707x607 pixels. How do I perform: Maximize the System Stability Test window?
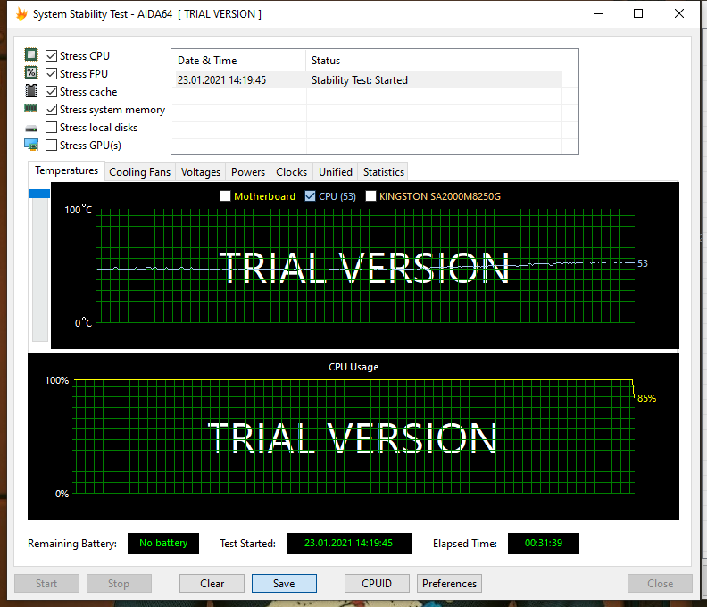point(638,13)
